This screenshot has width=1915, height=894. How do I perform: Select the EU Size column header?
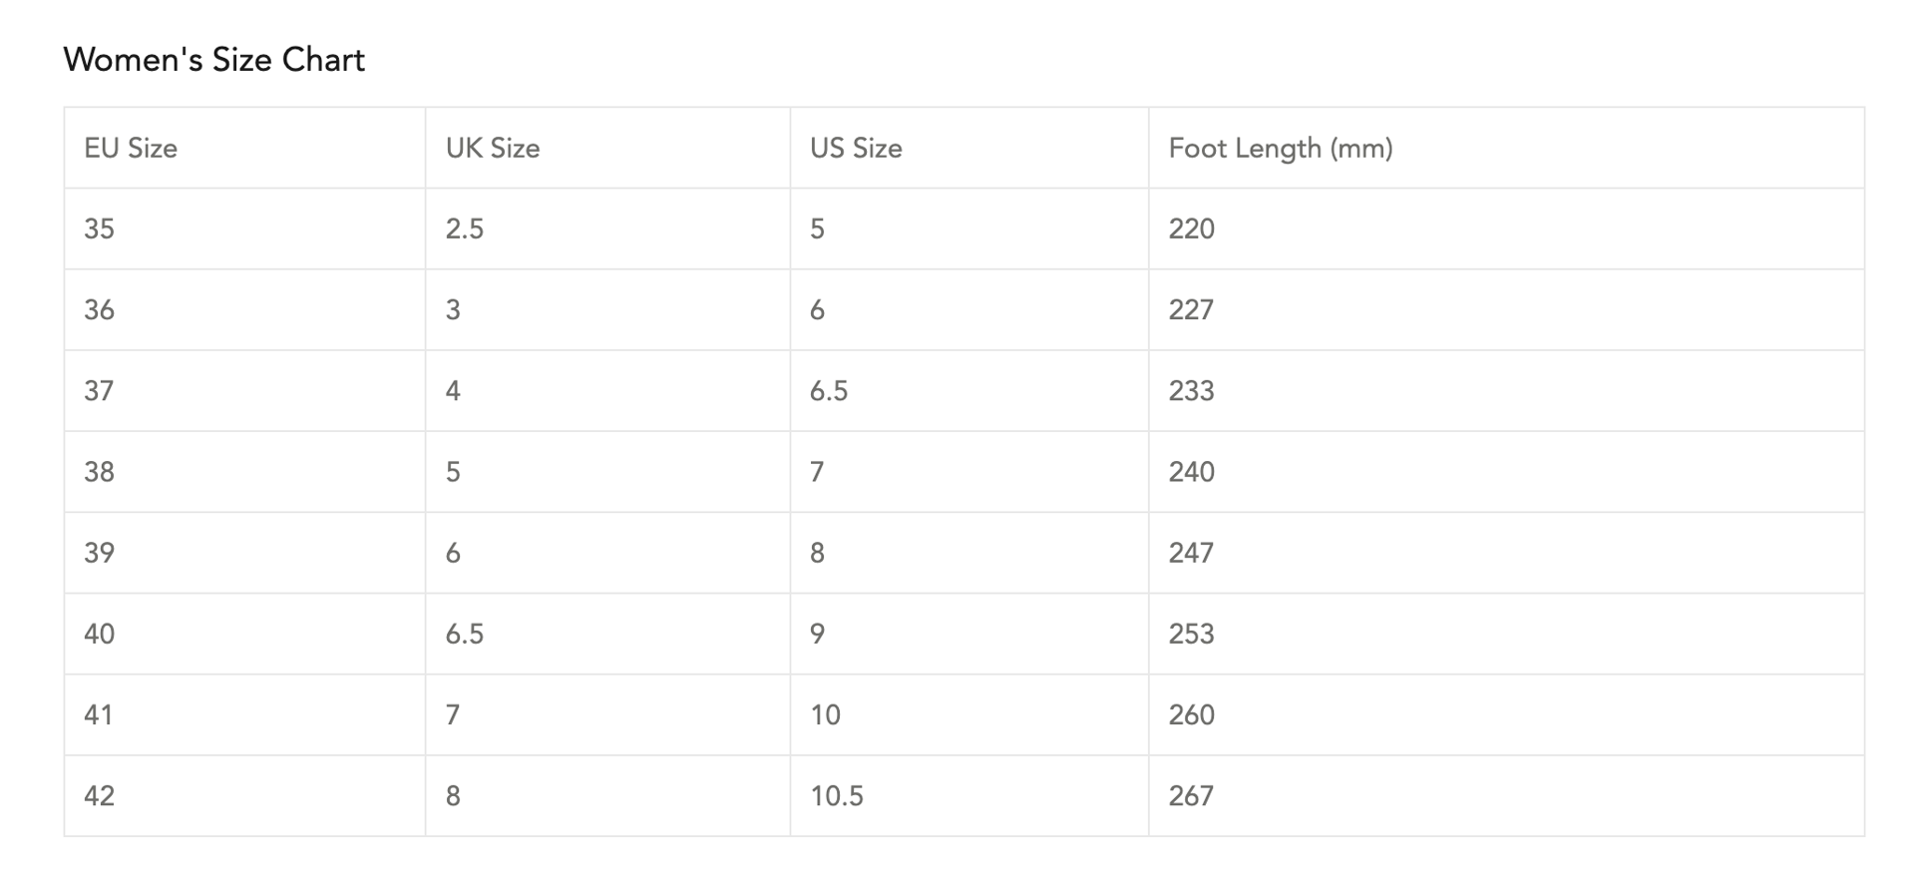(131, 149)
